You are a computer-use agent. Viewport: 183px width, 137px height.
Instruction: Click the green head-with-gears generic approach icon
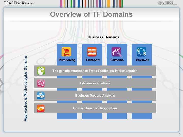tap(41, 71)
